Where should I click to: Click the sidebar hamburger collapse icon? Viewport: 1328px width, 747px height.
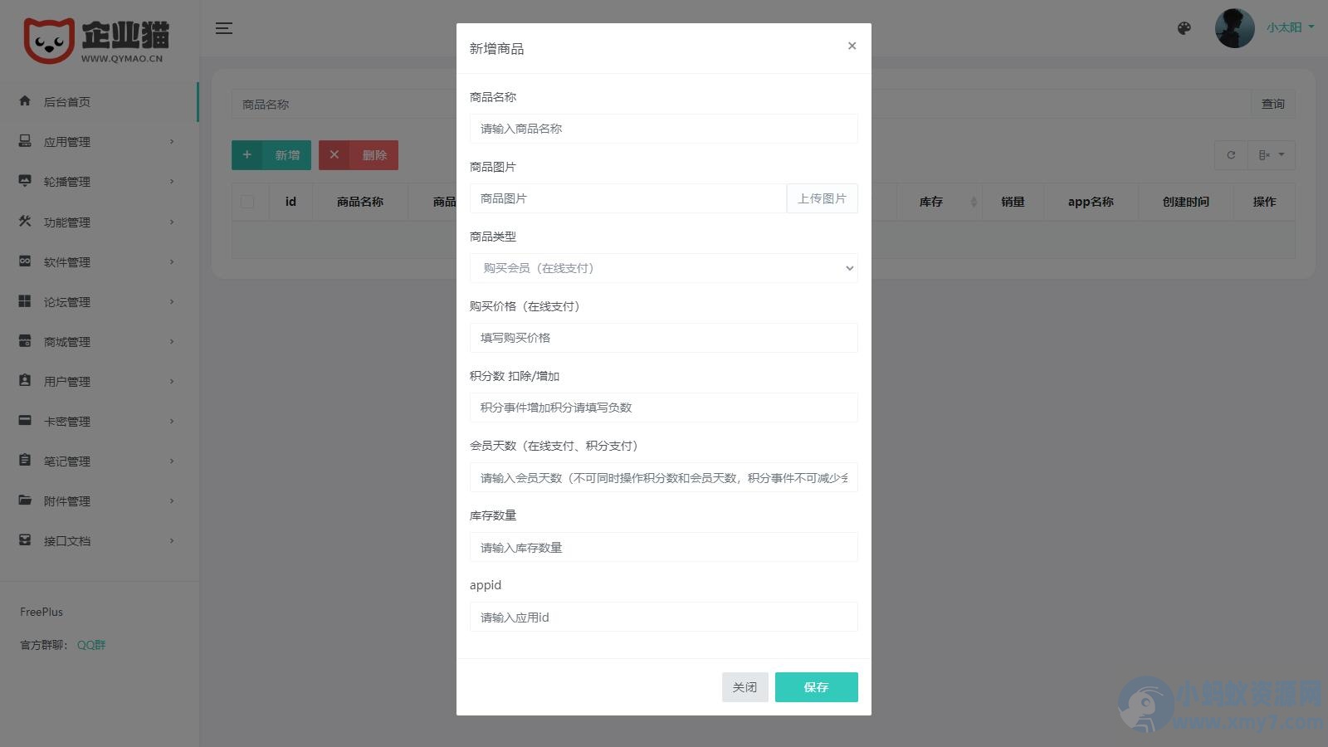(223, 27)
